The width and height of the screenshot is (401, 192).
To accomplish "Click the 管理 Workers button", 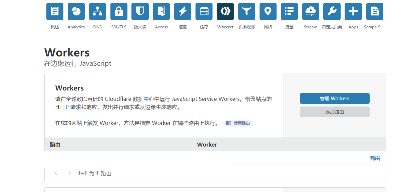I will coord(335,99).
